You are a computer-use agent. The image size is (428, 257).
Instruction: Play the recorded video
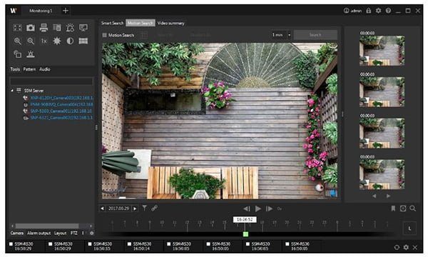(258, 208)
